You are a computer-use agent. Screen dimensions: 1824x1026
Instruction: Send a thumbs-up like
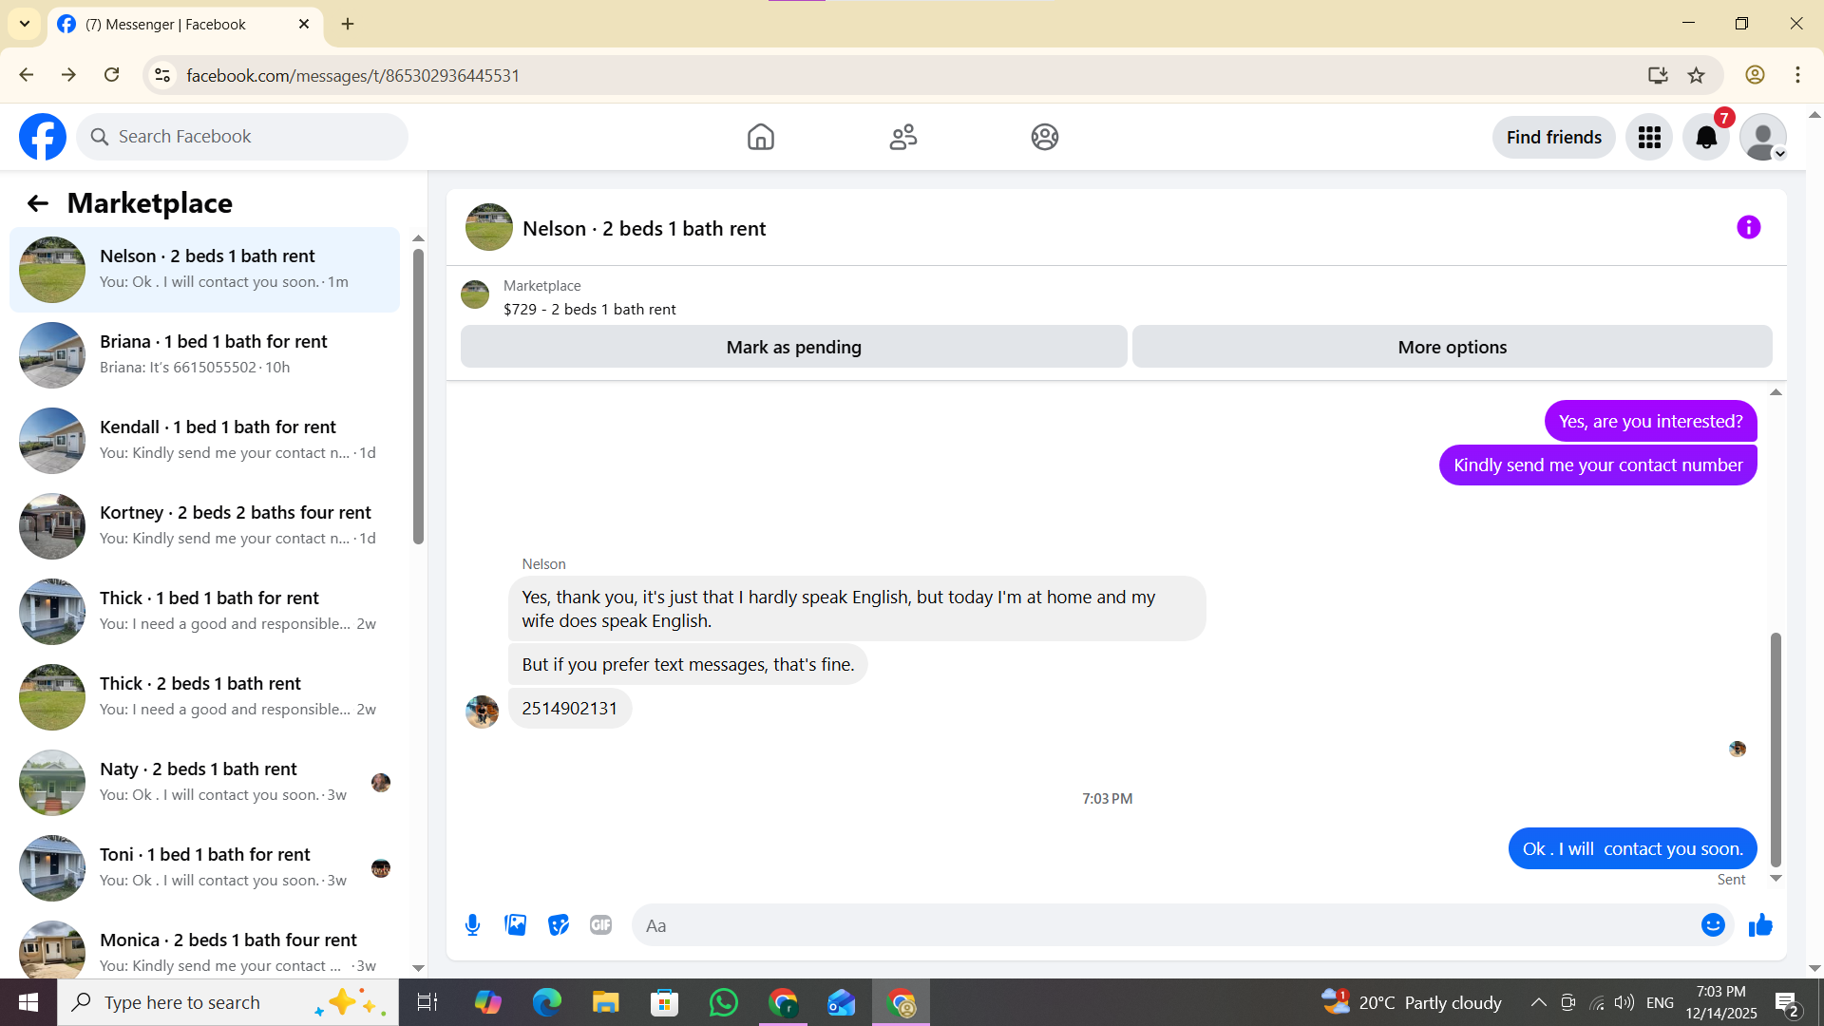(1760, 925)
